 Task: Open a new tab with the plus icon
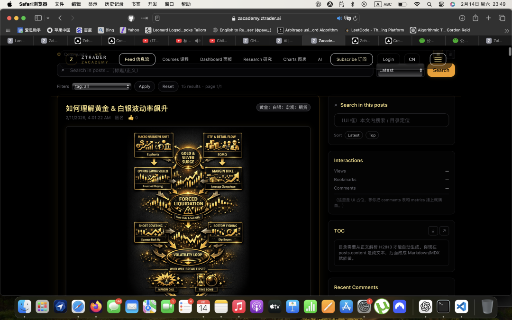(x=488, y=18)
